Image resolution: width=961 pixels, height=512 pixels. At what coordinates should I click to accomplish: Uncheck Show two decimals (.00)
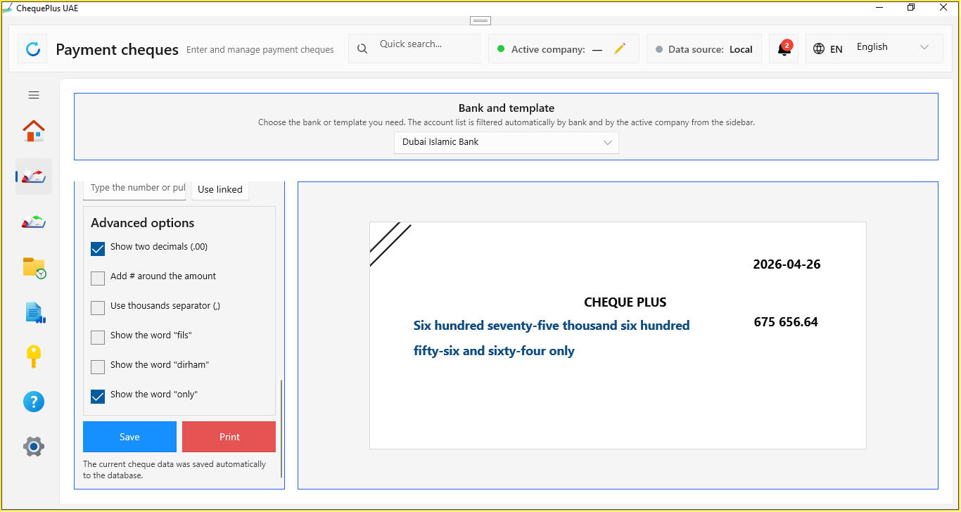(x=98, y=249)
